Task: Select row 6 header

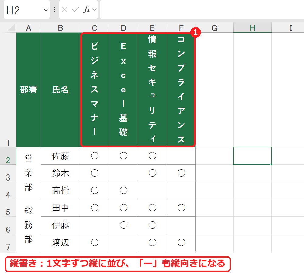Action: coord(8,225)
